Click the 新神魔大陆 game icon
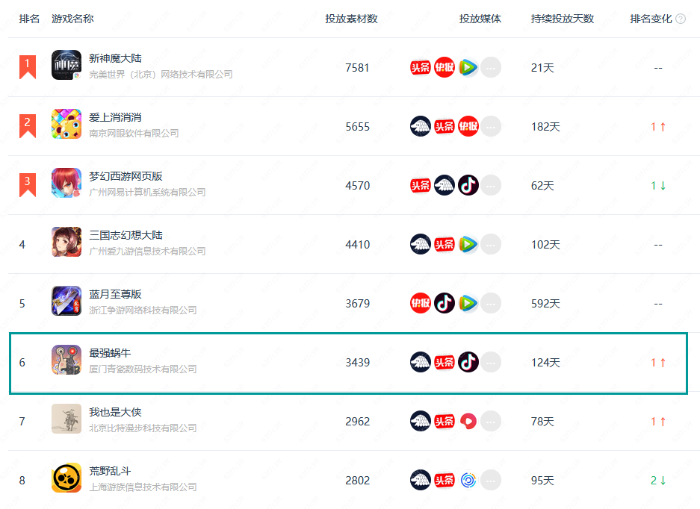 click(x=66, y=65)
